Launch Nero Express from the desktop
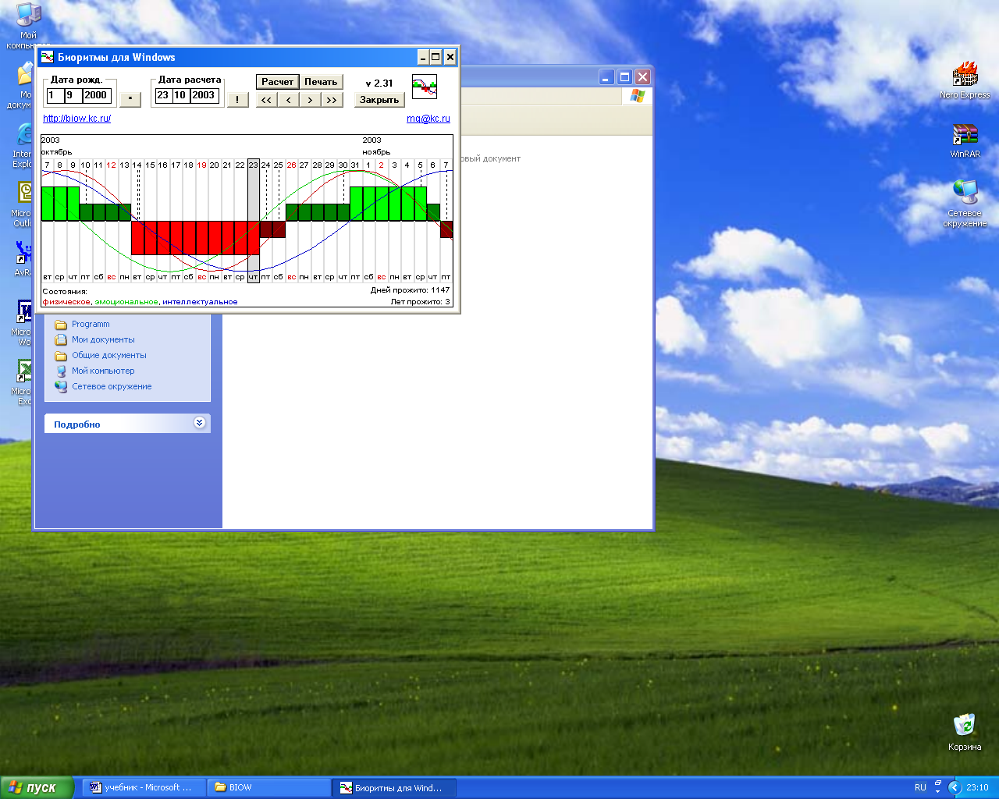 click(x=965, y=81)
